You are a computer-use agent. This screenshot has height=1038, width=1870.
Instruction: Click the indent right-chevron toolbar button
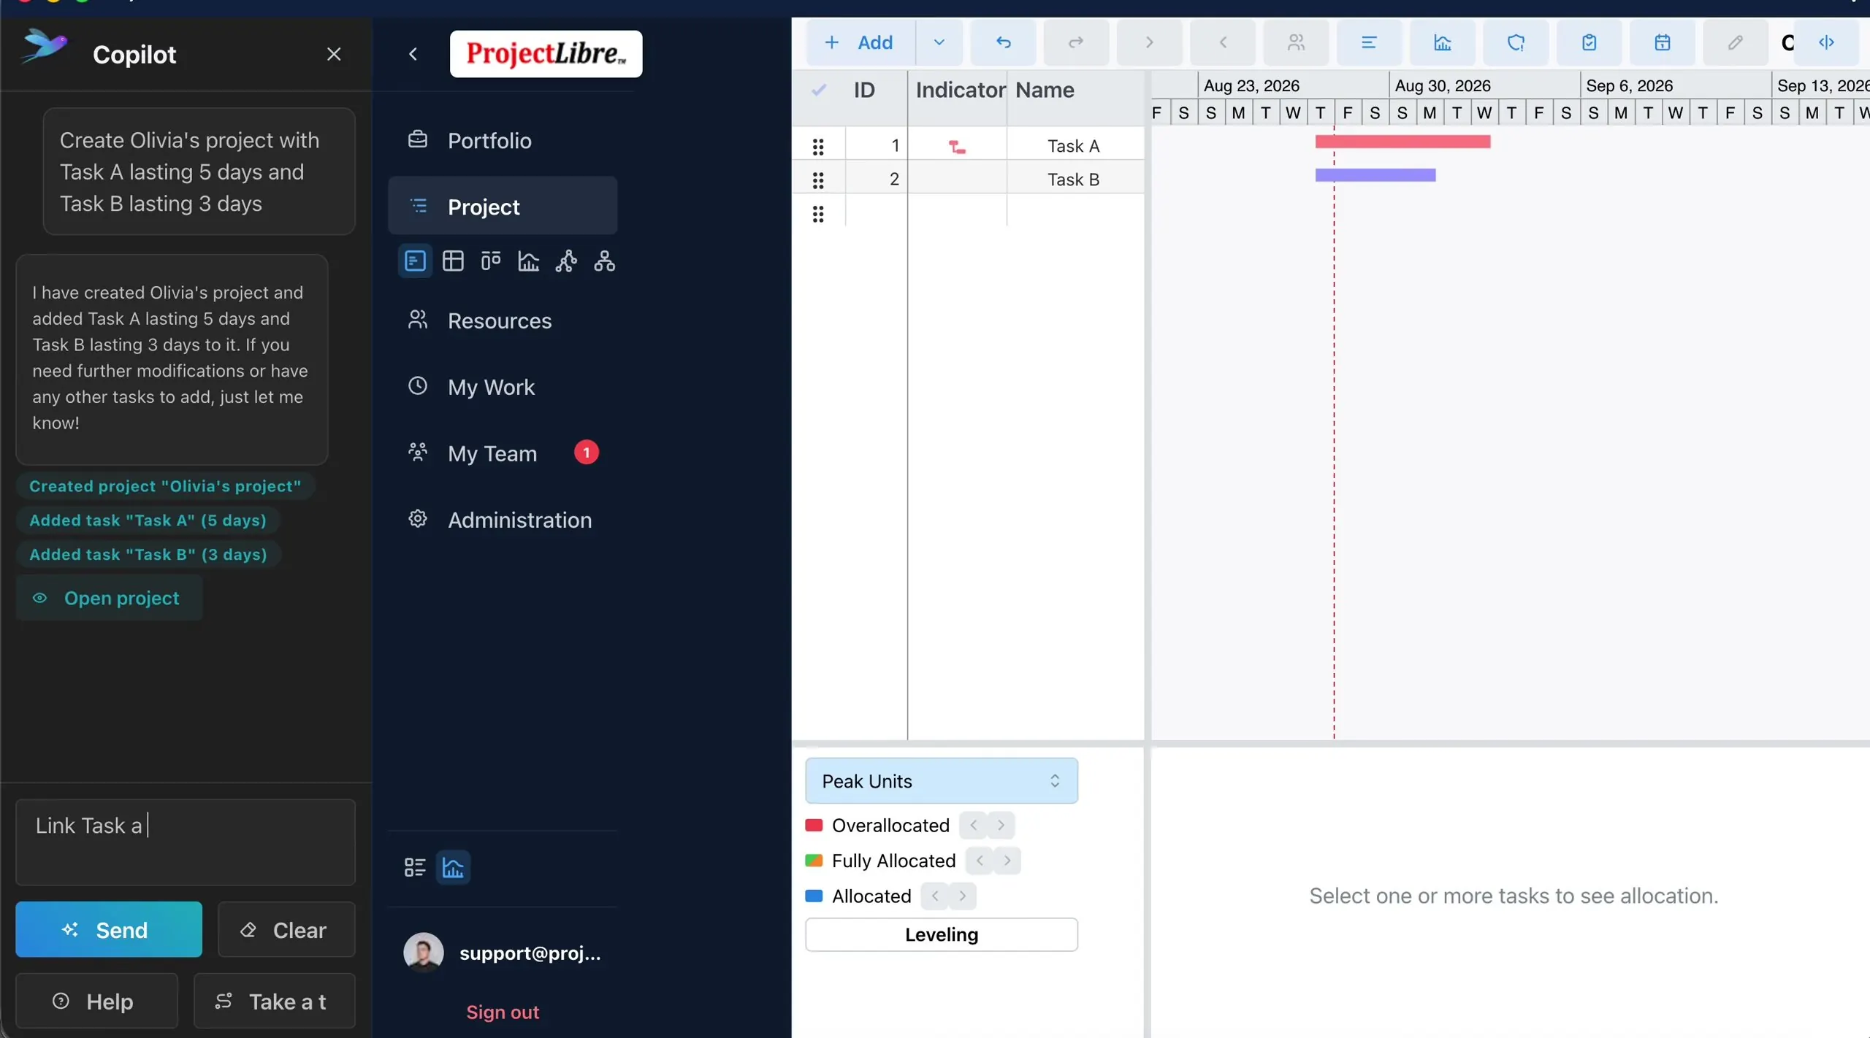(x=1149, y=42)
